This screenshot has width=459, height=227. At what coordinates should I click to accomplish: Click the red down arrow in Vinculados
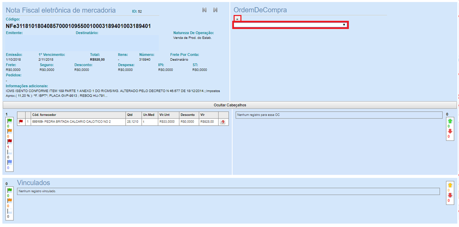[x=450, y=195]
